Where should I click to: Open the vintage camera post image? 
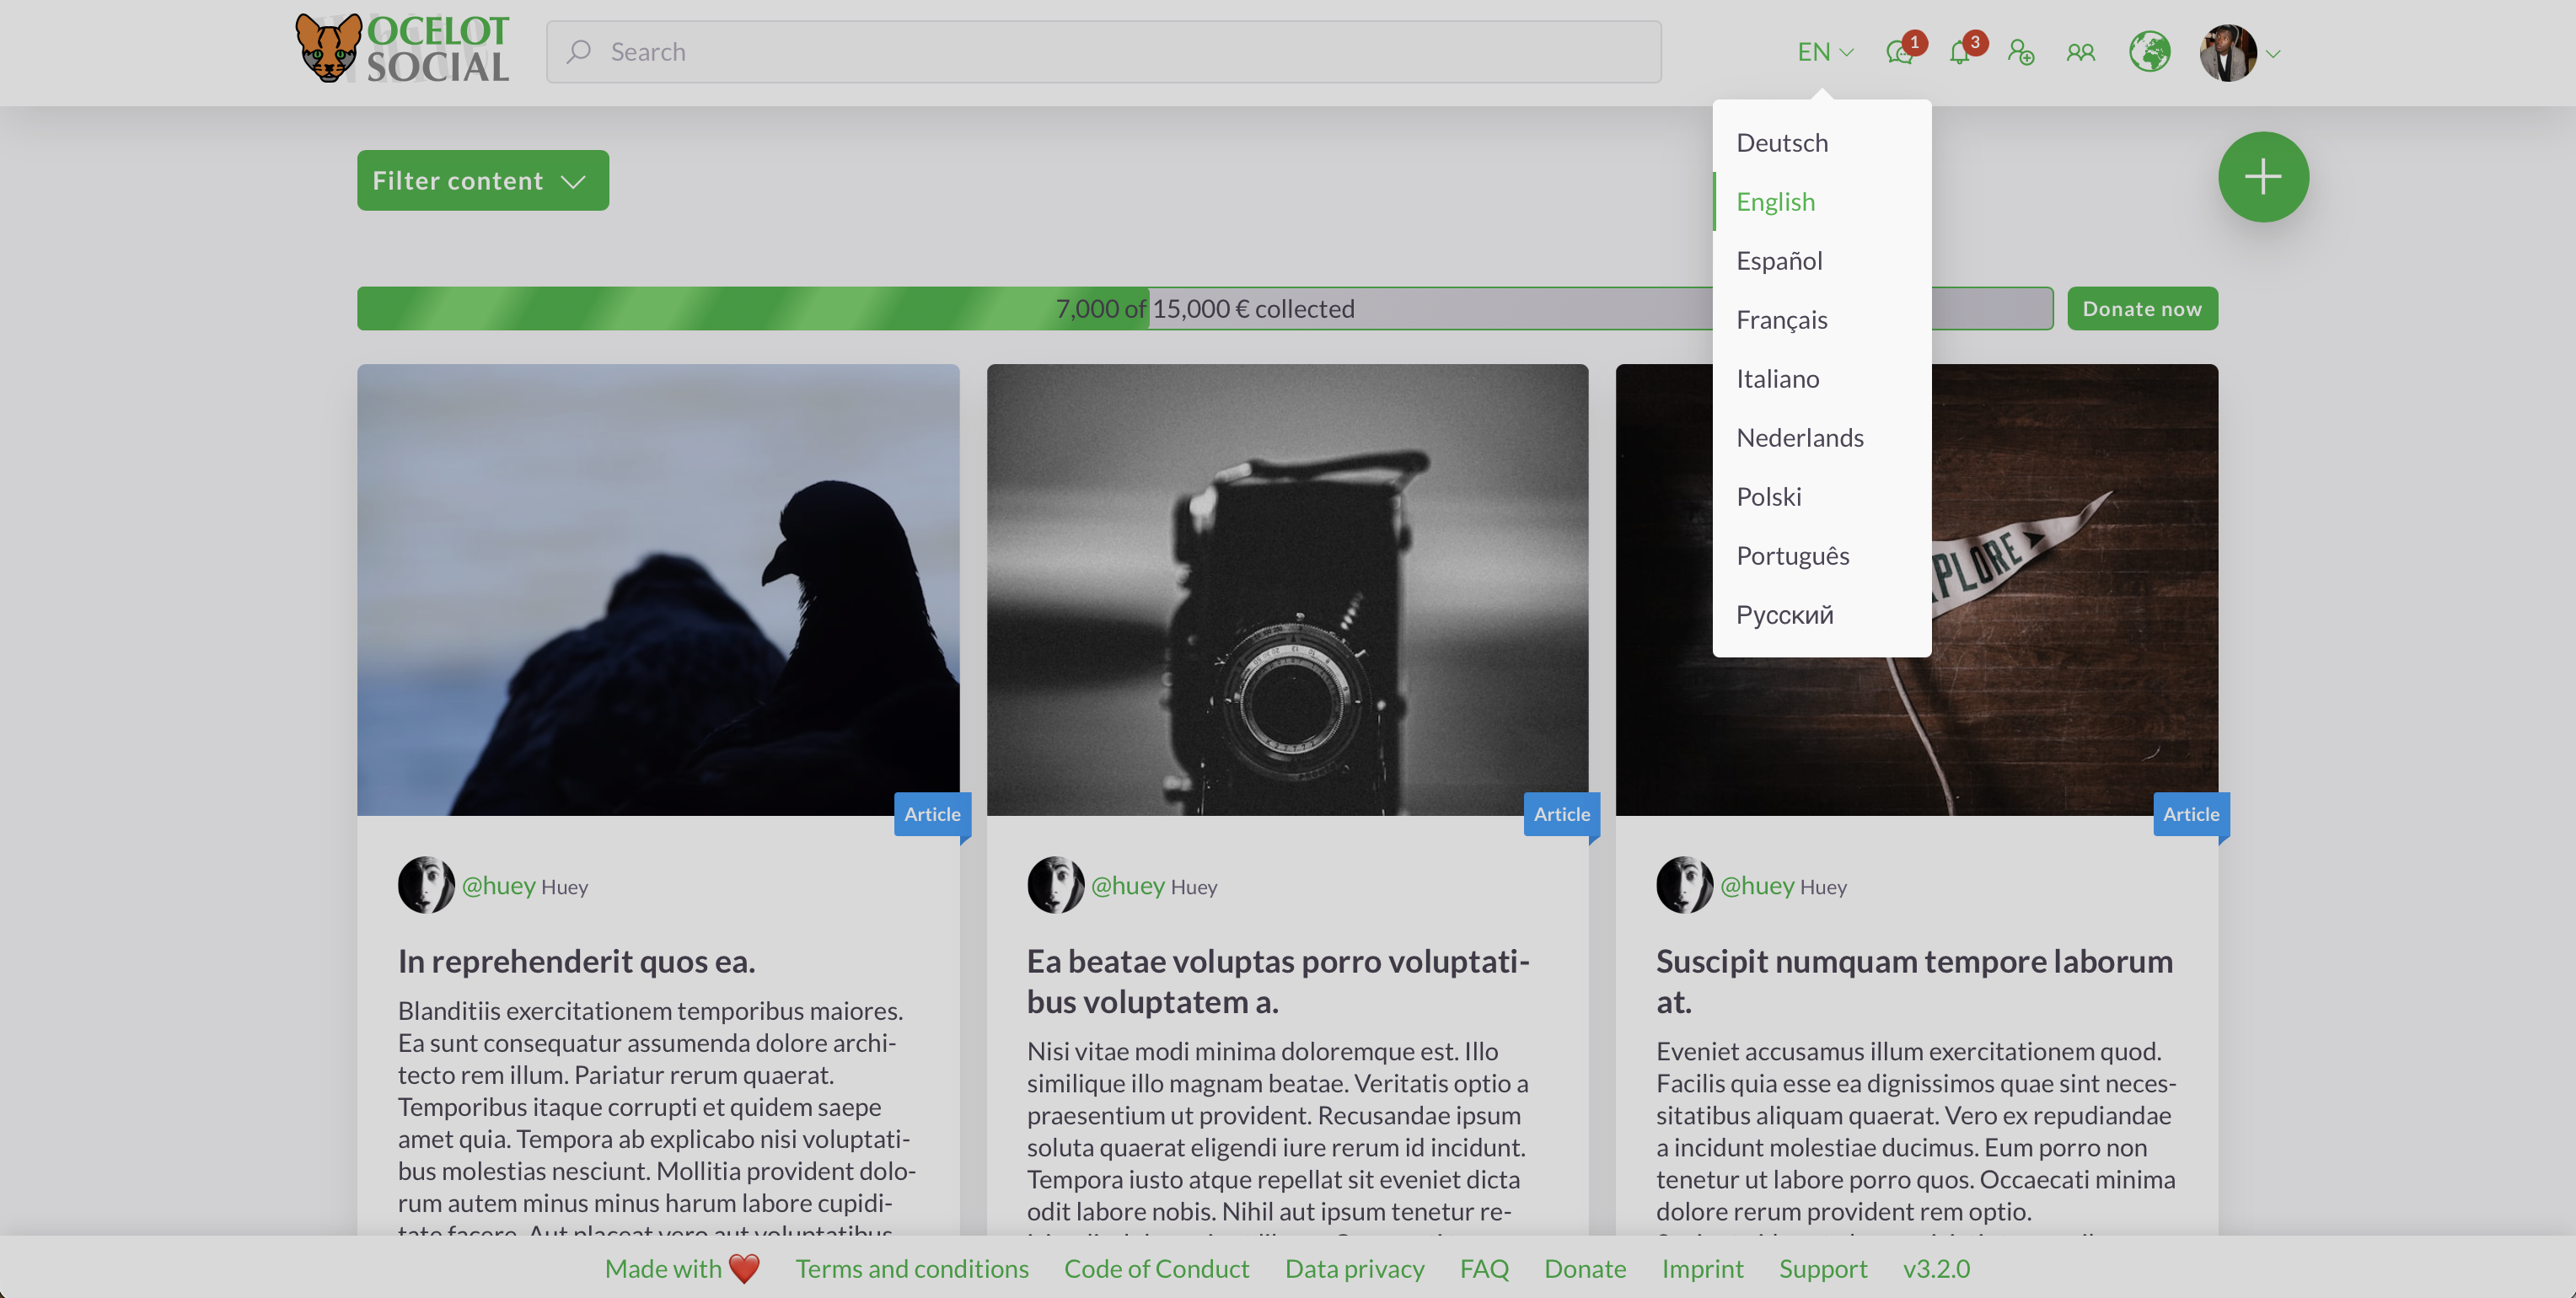tap(1286, 589)
